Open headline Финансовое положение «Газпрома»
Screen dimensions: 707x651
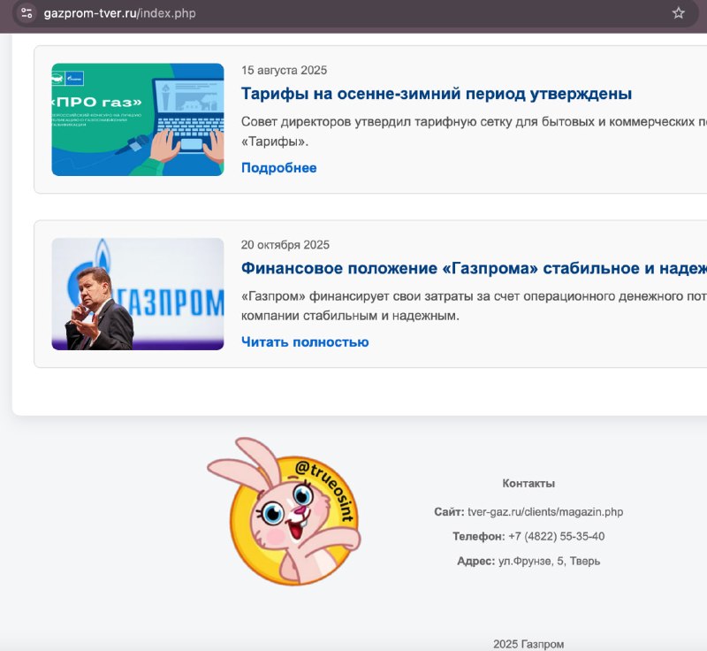474,268
